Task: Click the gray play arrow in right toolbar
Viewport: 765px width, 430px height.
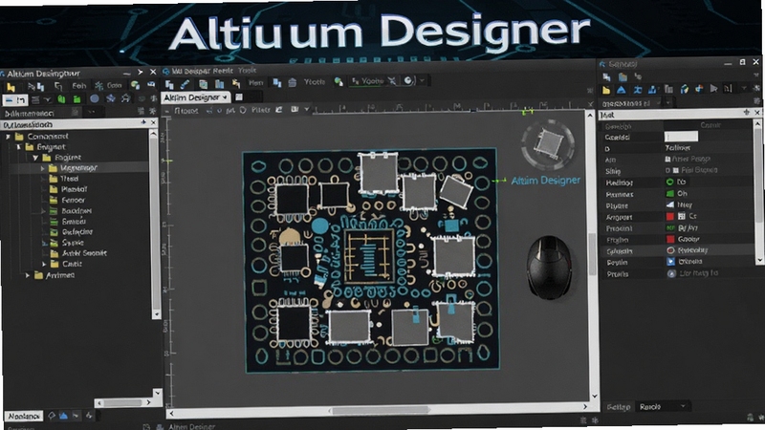Action: tap(713, 88)
